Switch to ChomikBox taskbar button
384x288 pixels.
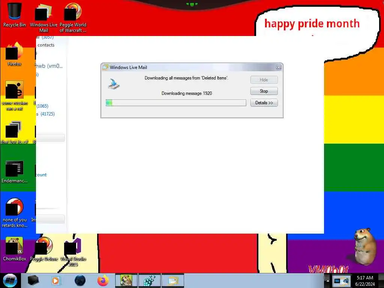pos(126,280)
